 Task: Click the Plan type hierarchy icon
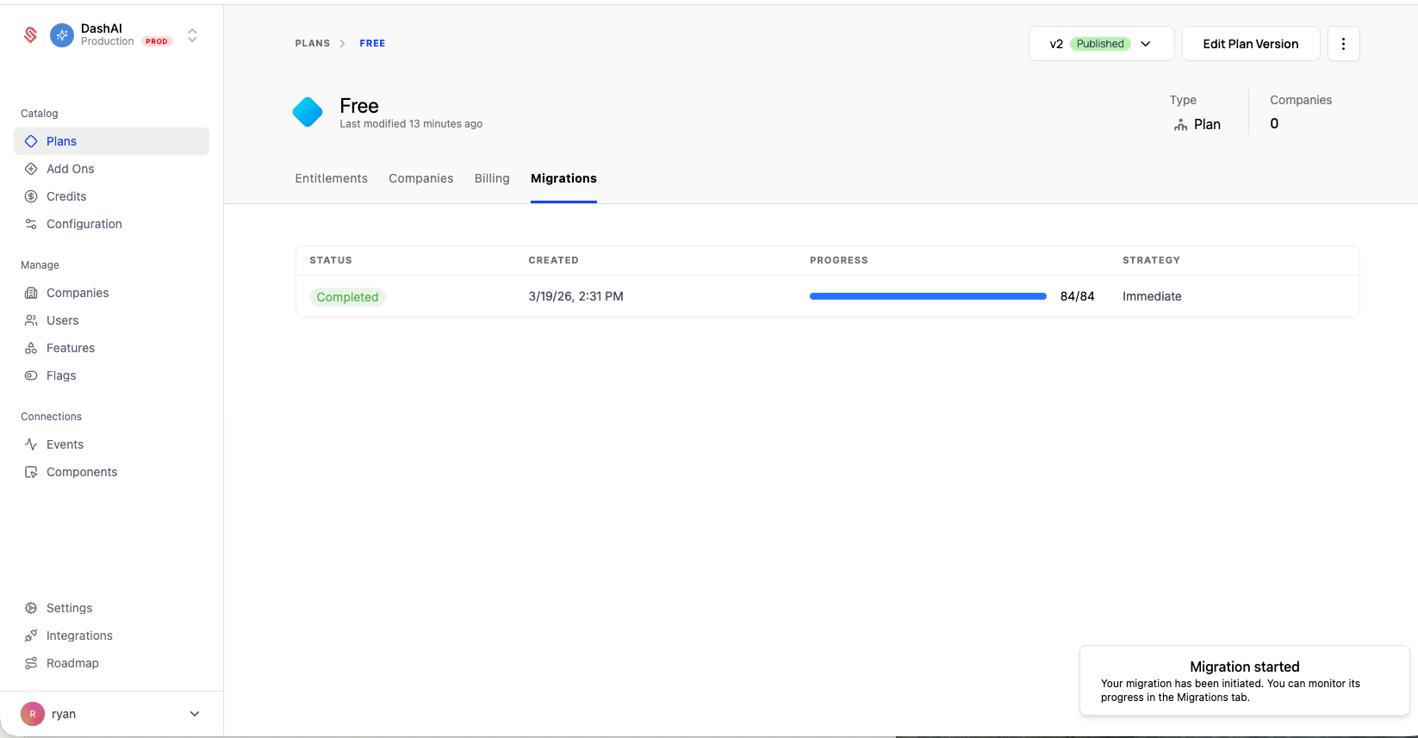[x=1180, y=125]
